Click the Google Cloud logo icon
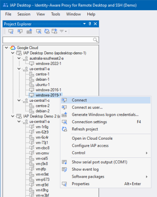Screen dimensions: 157x197 point(13,48)
